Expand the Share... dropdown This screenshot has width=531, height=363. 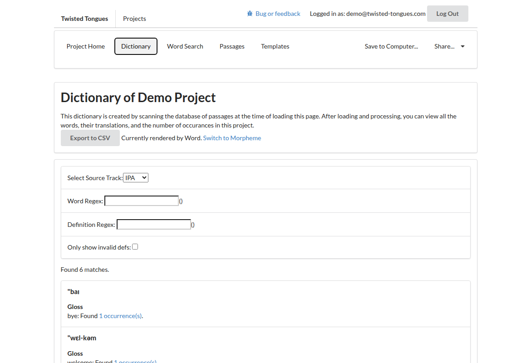click(449, 46)
